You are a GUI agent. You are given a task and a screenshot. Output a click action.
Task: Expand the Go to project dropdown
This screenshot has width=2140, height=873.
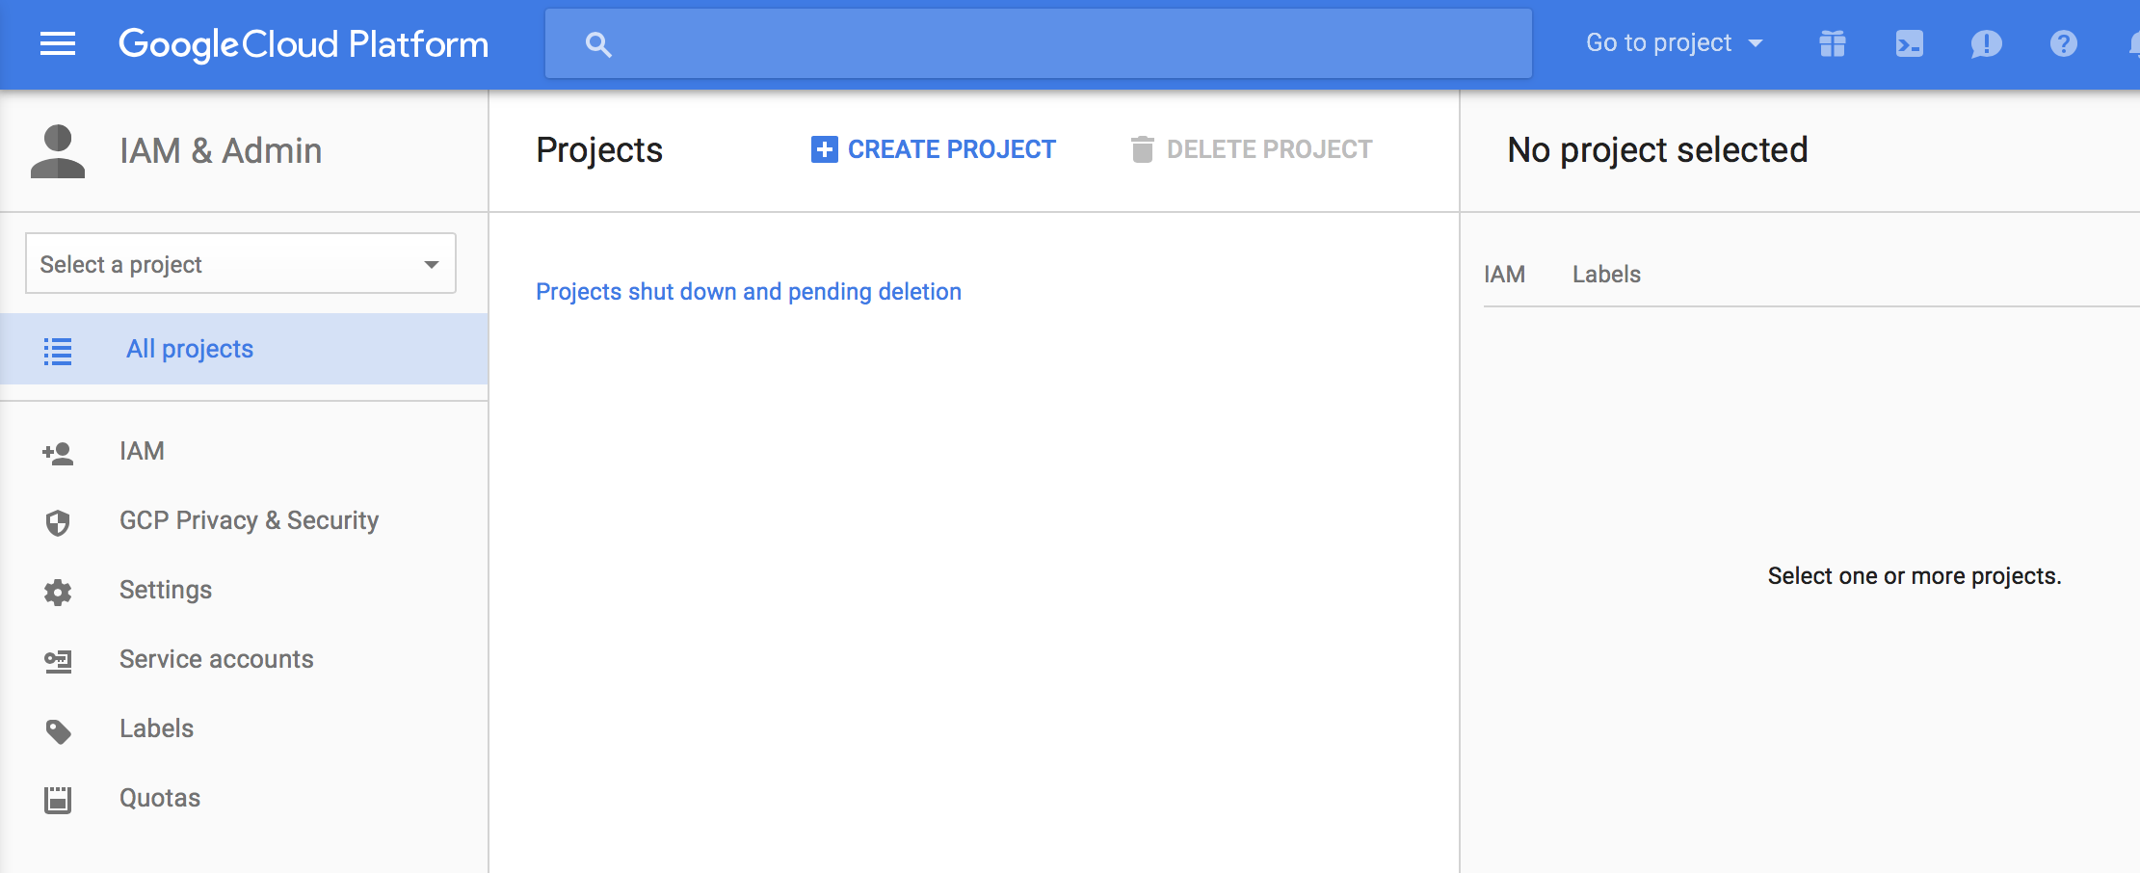click(1675, 42)
